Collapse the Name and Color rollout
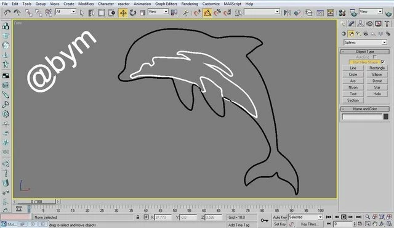394x228 pixels. point(365,109)
